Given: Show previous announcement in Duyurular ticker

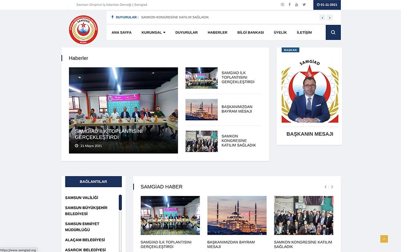Looking at the screenshot, I should [x=322, y=17].
